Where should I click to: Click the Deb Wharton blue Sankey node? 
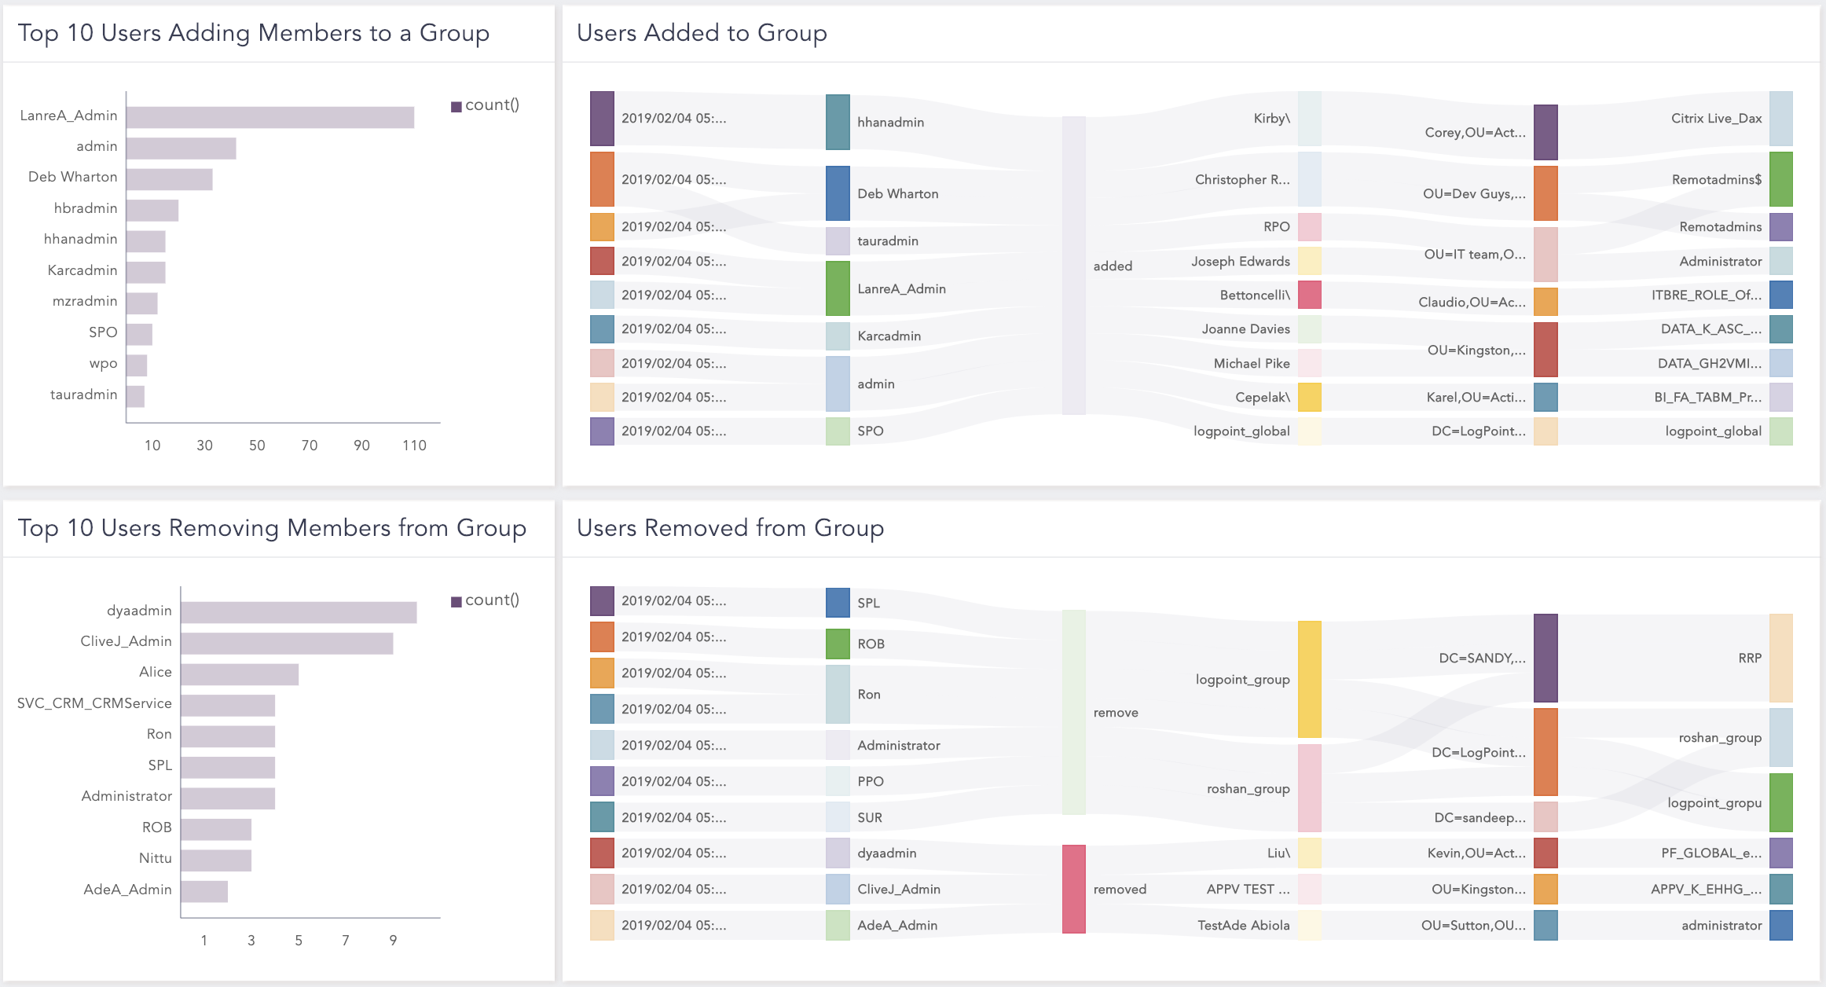point(838,193)
